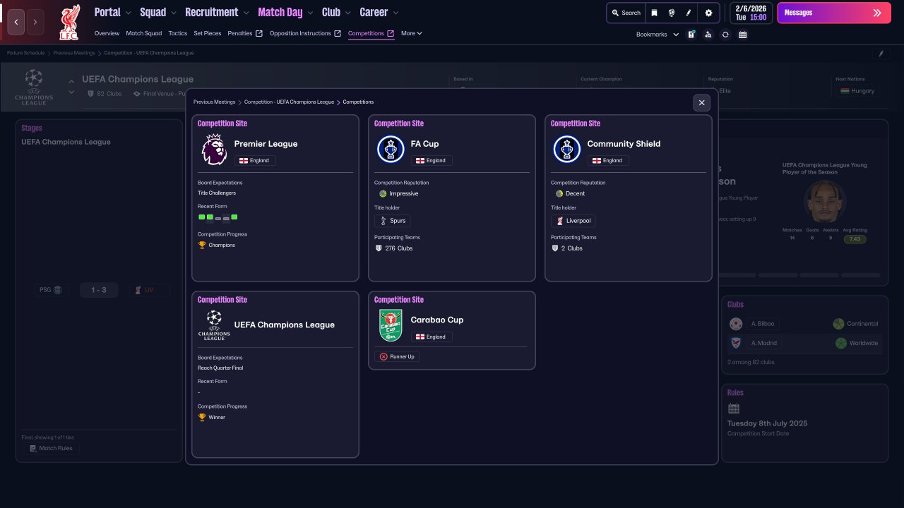Open the world globe icon
Viewport: 904px width, 508px height.
(x=671, y=13)
